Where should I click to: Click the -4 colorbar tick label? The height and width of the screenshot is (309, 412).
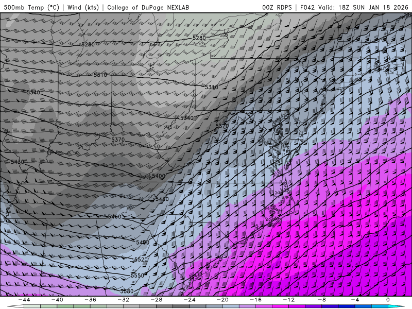[355, 300]
